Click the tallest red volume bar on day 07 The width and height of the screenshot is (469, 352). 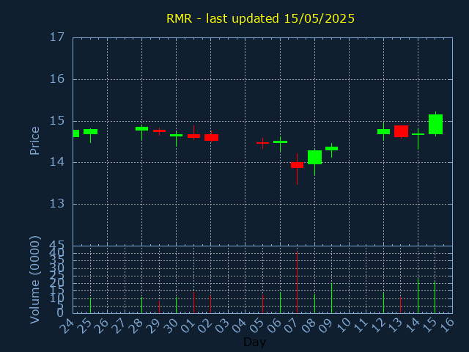[x=297, y=282]
